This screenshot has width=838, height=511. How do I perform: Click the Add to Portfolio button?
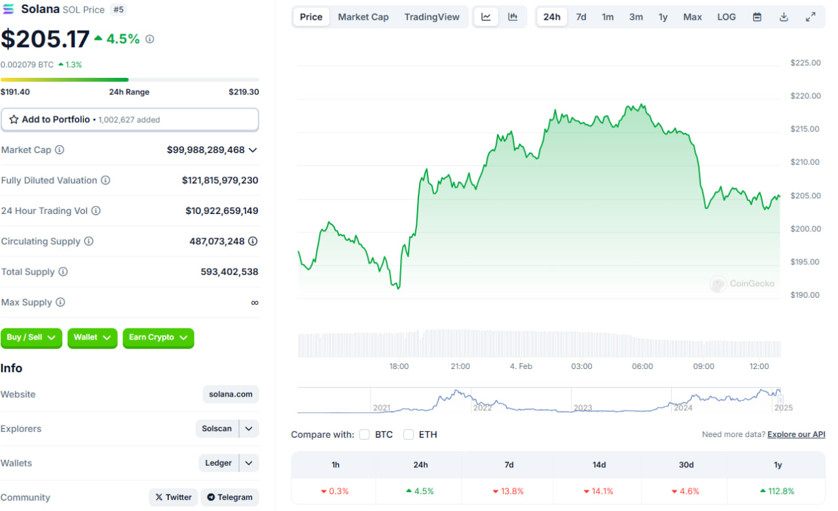click(130, 120)
